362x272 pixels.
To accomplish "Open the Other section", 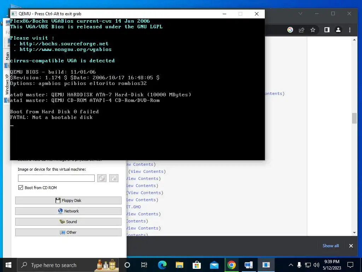I will [x=68, y=232].
